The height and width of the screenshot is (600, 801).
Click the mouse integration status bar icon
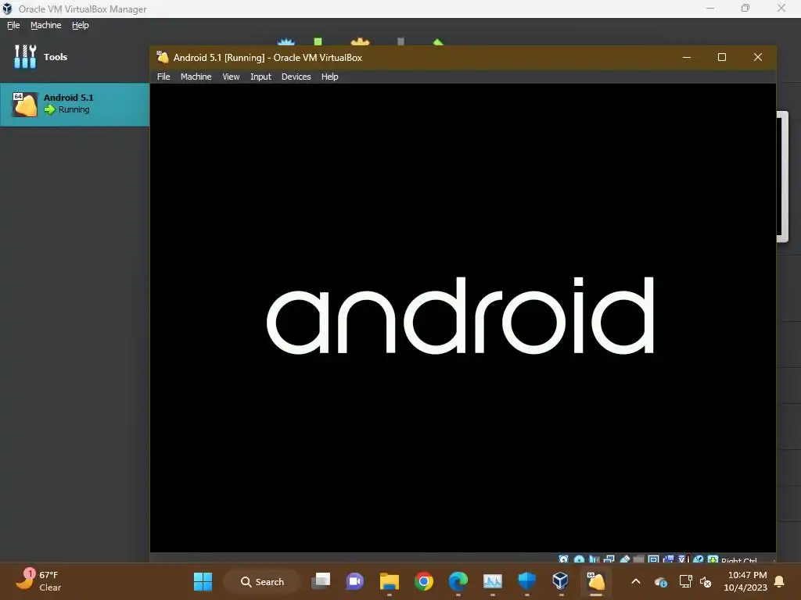(x=699, y=559)
